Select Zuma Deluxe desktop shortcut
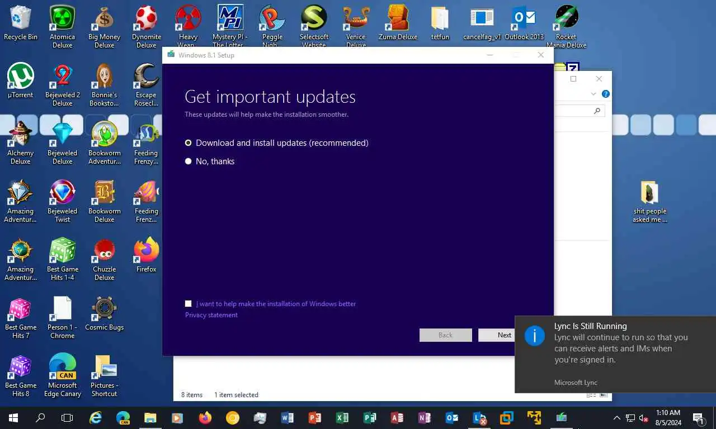The width and height of the screenshot is (716, 429). [x=398, y=23]
